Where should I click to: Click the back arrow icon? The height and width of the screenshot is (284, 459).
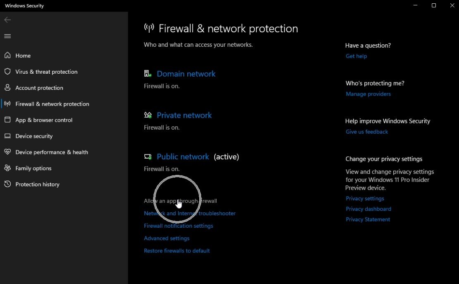(x=7, y=20)
